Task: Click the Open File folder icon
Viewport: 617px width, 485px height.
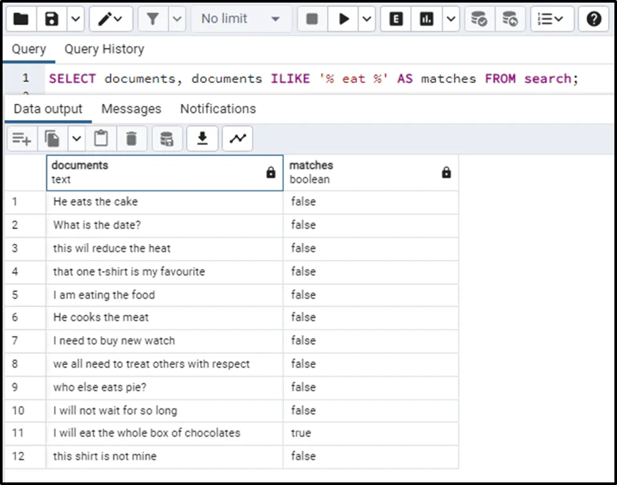Action: 21,19
